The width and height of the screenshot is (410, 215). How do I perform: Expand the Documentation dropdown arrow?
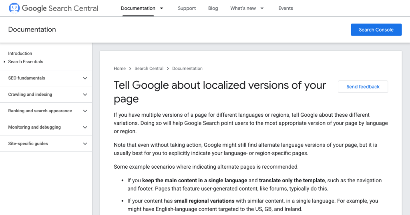[162, 8]
